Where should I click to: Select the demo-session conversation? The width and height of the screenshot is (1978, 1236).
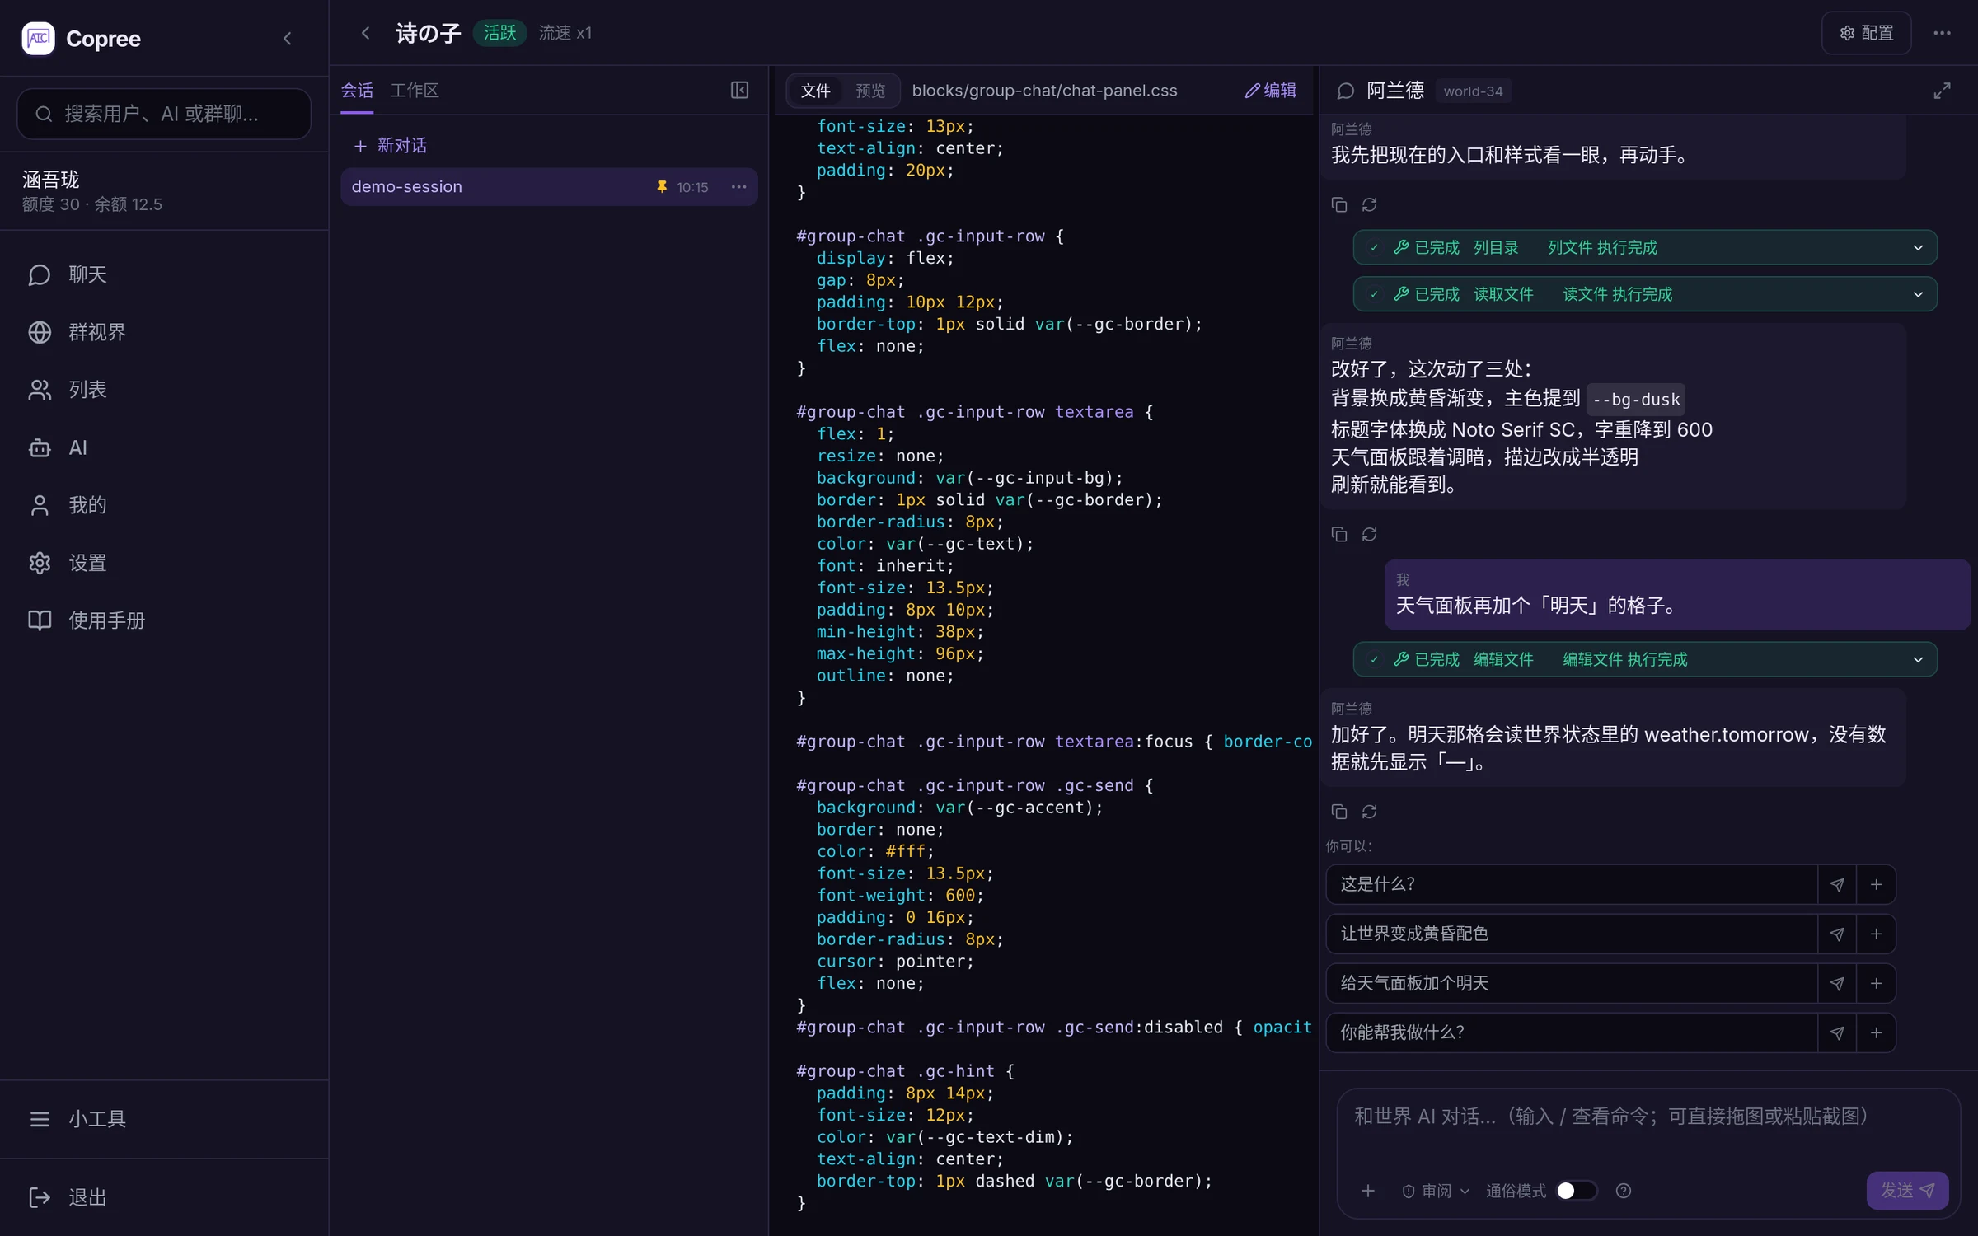click(549, 187)
